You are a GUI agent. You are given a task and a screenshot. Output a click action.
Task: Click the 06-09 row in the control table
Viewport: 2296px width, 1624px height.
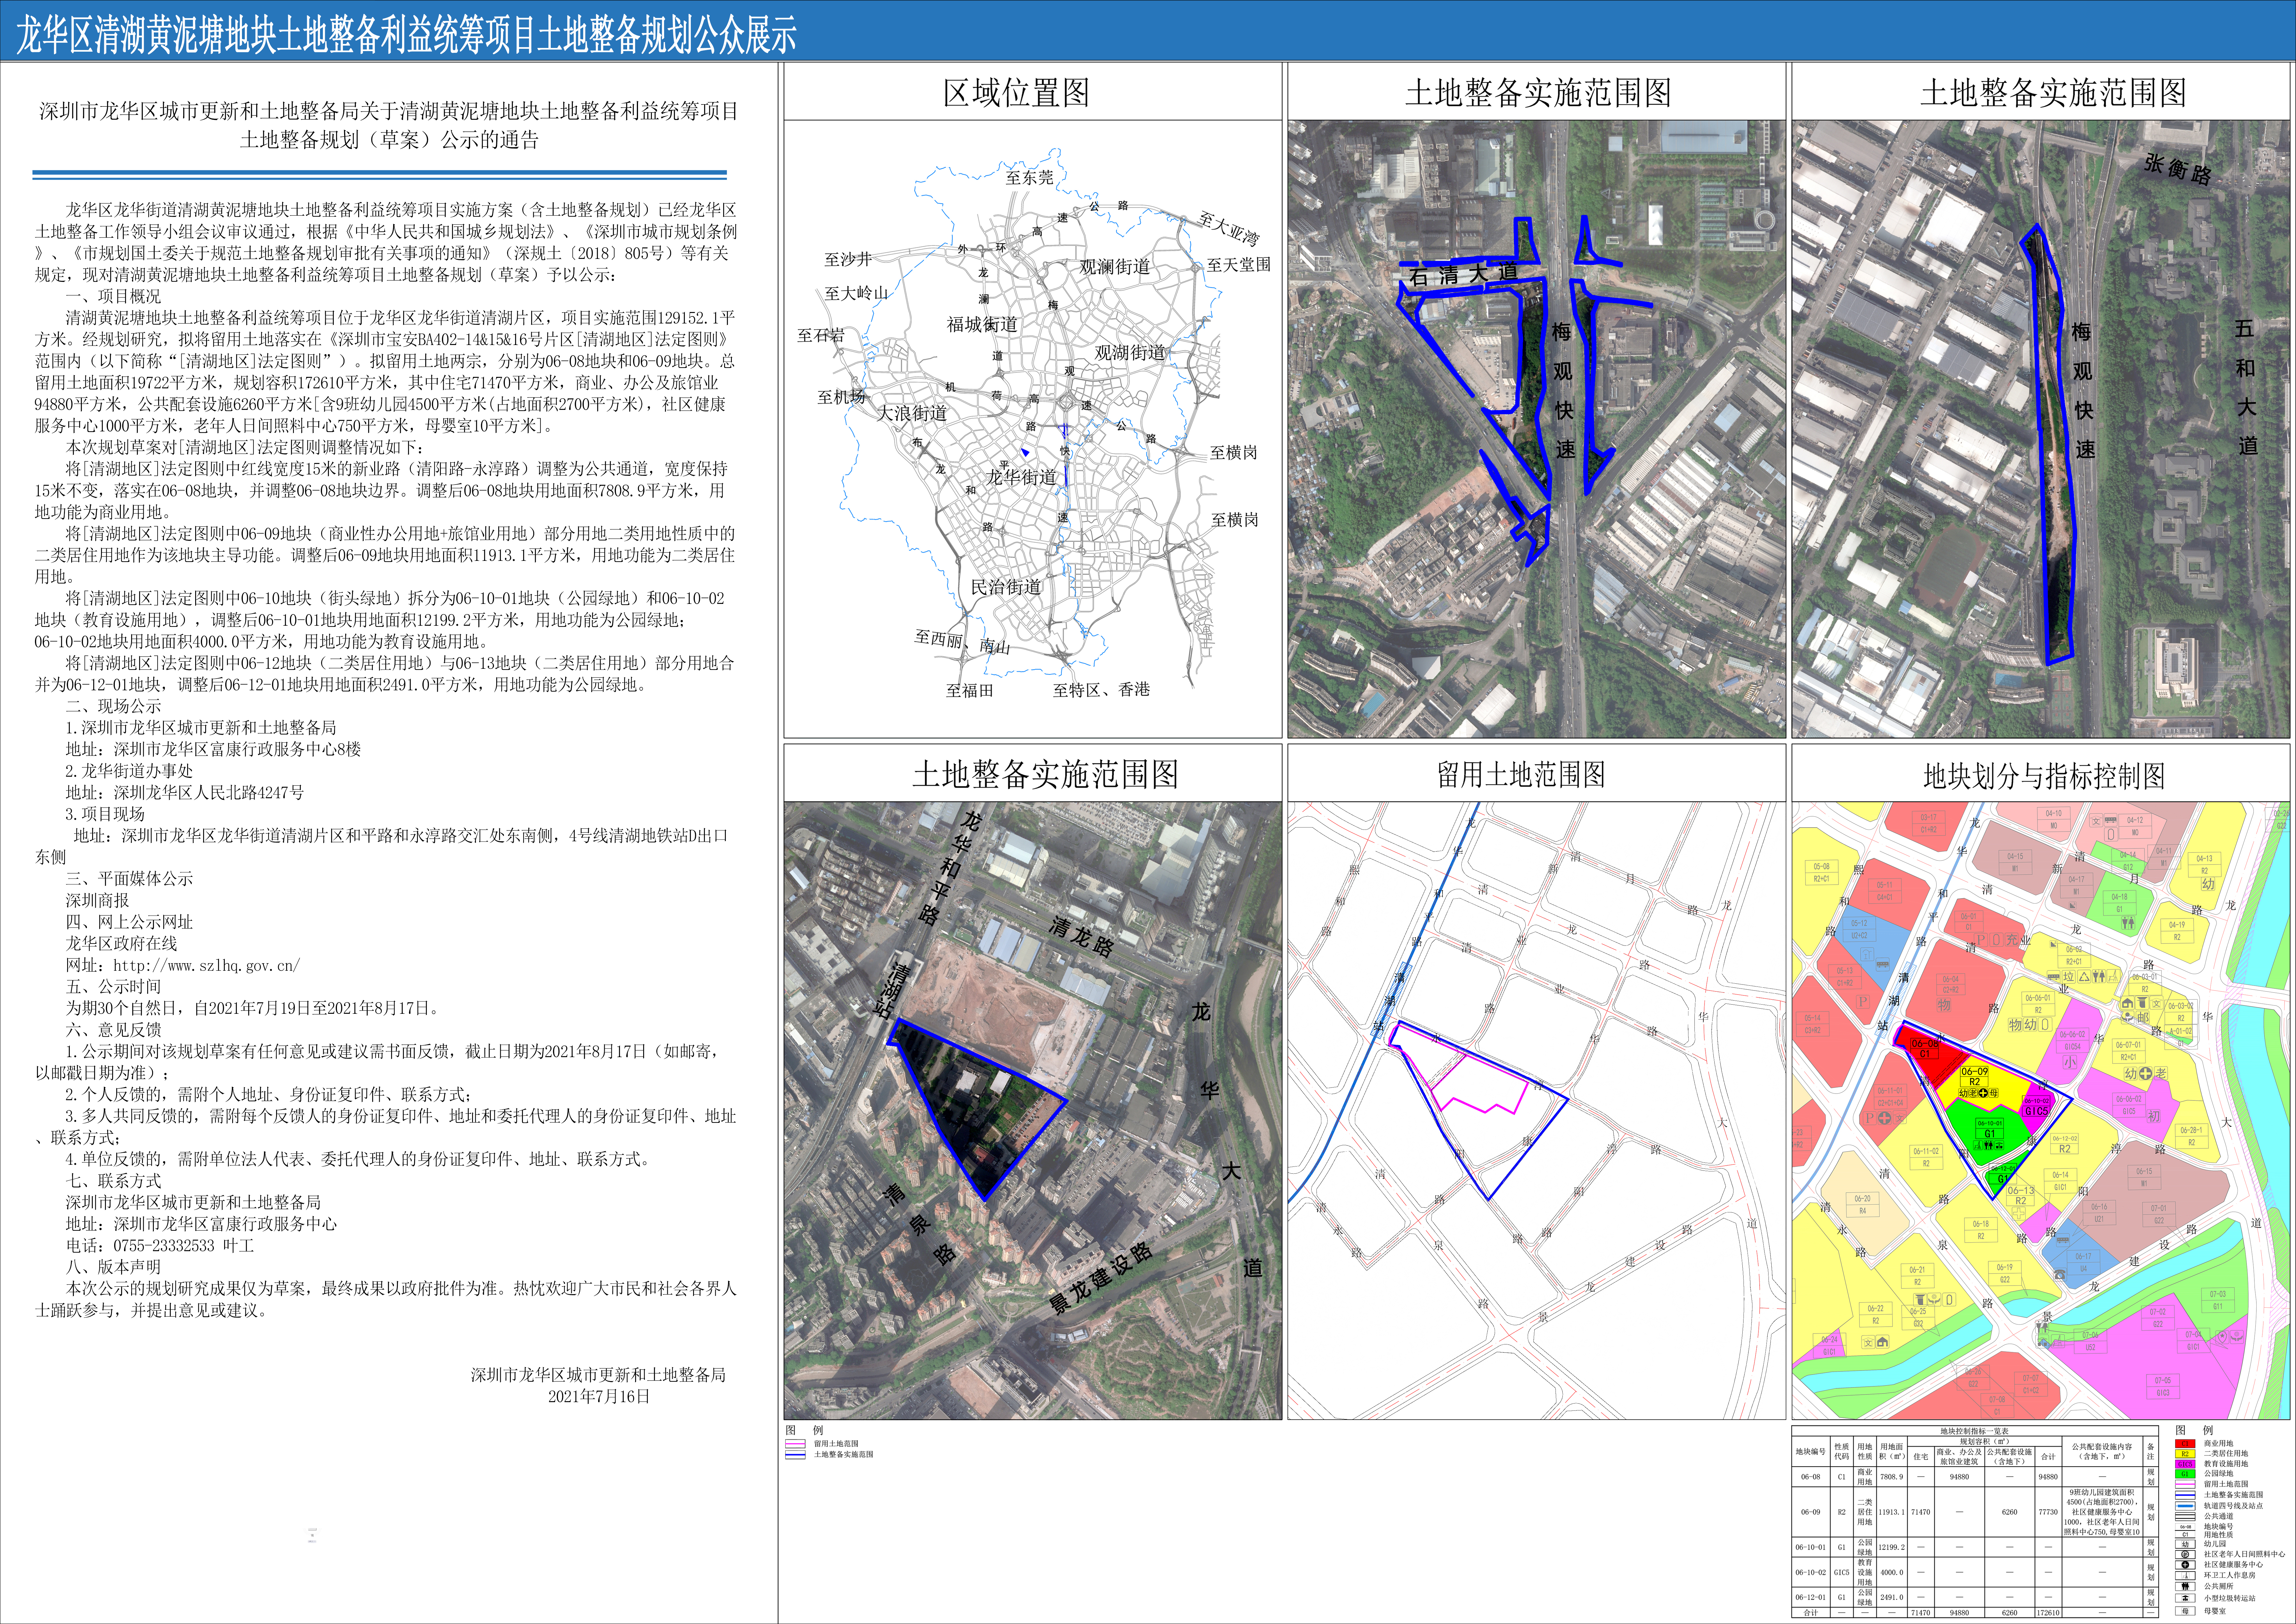click(x=1975, y=1512)
